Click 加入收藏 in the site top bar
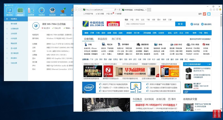The image size is (223, 120). [100, 14]
